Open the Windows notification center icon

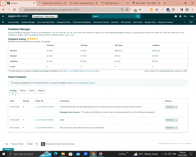coord(191,154)
